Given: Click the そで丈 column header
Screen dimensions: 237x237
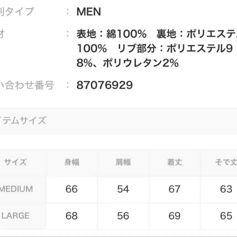Looking at the screenshot, I should [x=226, y=162].
